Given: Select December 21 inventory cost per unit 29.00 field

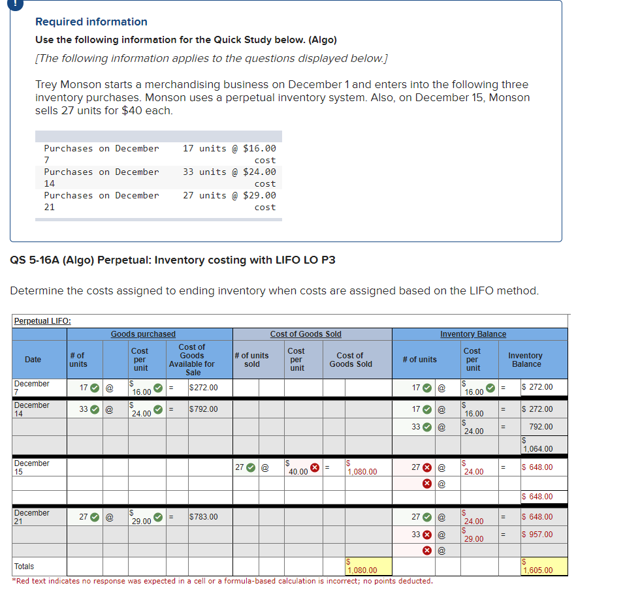Looking at the screenshot, I should tap(479, 535).
